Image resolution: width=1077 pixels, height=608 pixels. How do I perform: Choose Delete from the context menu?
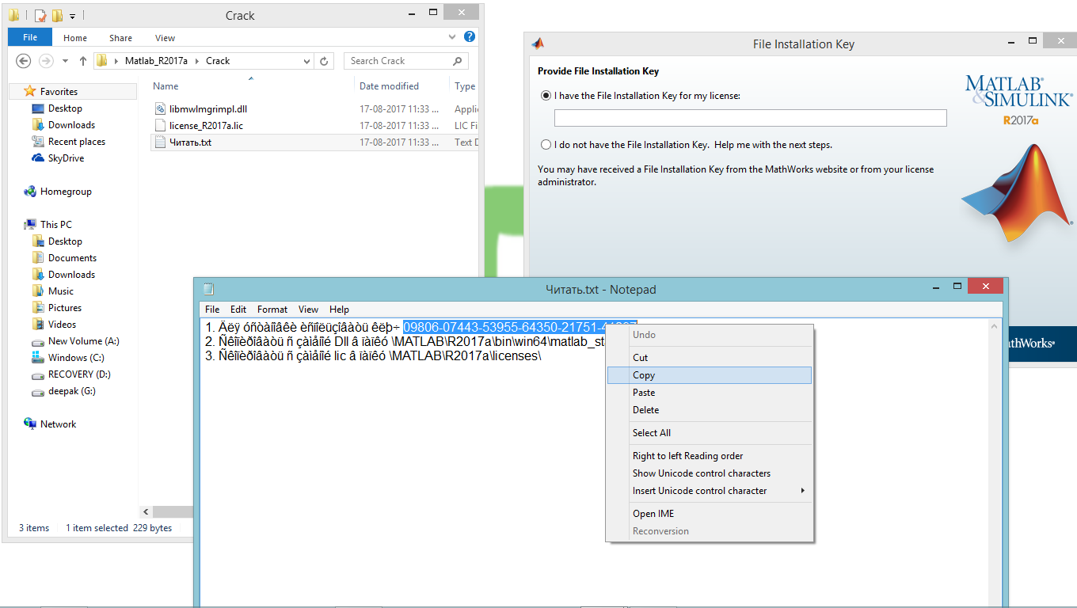pyautogui.click(x=710, y=410)
